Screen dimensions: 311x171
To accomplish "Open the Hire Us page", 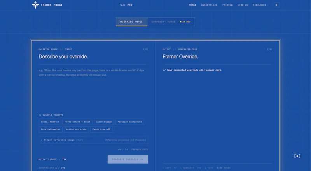I will point(243,5).
